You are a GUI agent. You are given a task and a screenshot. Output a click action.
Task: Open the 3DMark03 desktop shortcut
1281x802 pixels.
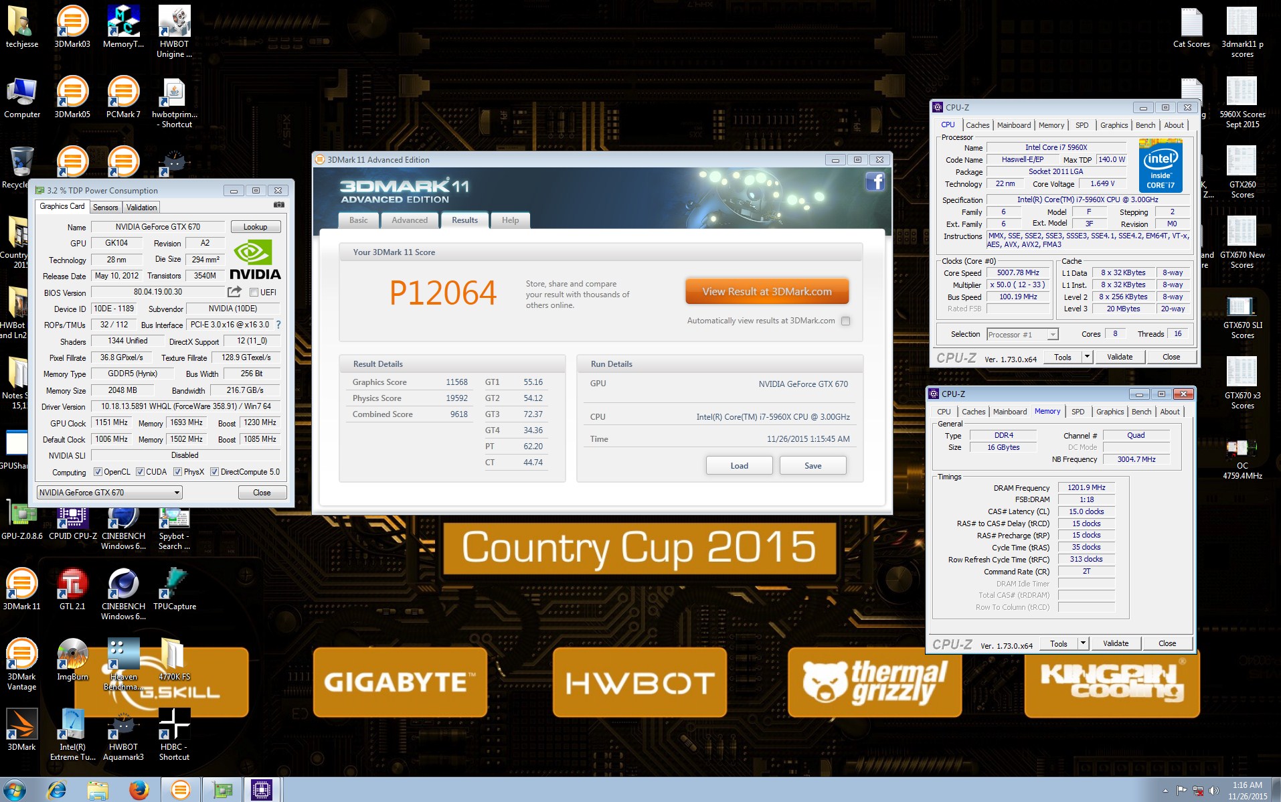click(72, 27)
